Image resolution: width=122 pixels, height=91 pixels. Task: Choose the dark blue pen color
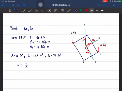coord(75,10)
